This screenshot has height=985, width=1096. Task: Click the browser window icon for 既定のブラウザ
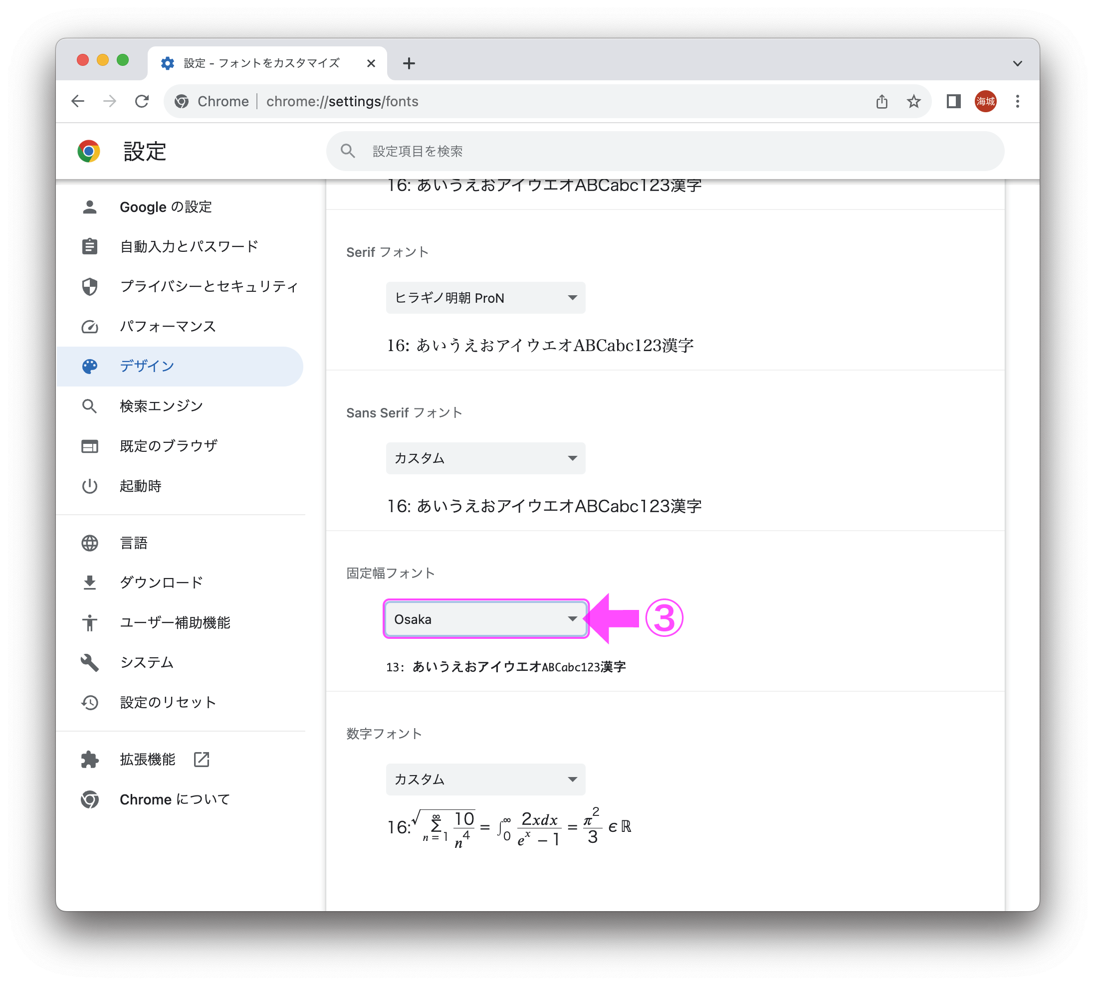(90, 446)
